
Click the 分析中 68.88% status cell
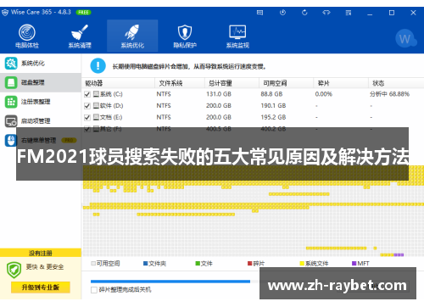(x=389, y=94)
